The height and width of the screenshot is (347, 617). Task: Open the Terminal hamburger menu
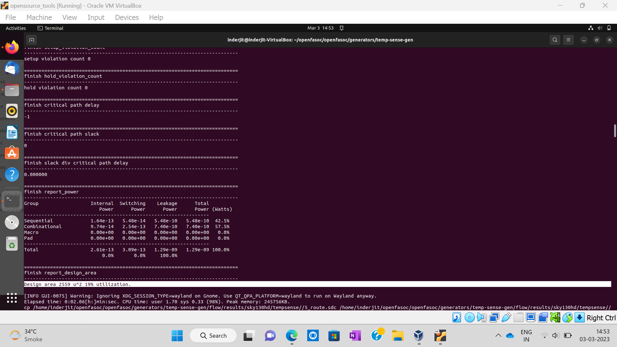click(568, 40)
